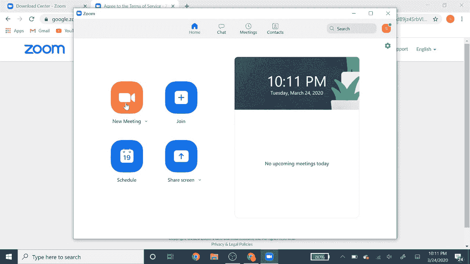The width and height of the screenshot is (470, 264).
Task: Reload the Chrome page
Action: 32,19
